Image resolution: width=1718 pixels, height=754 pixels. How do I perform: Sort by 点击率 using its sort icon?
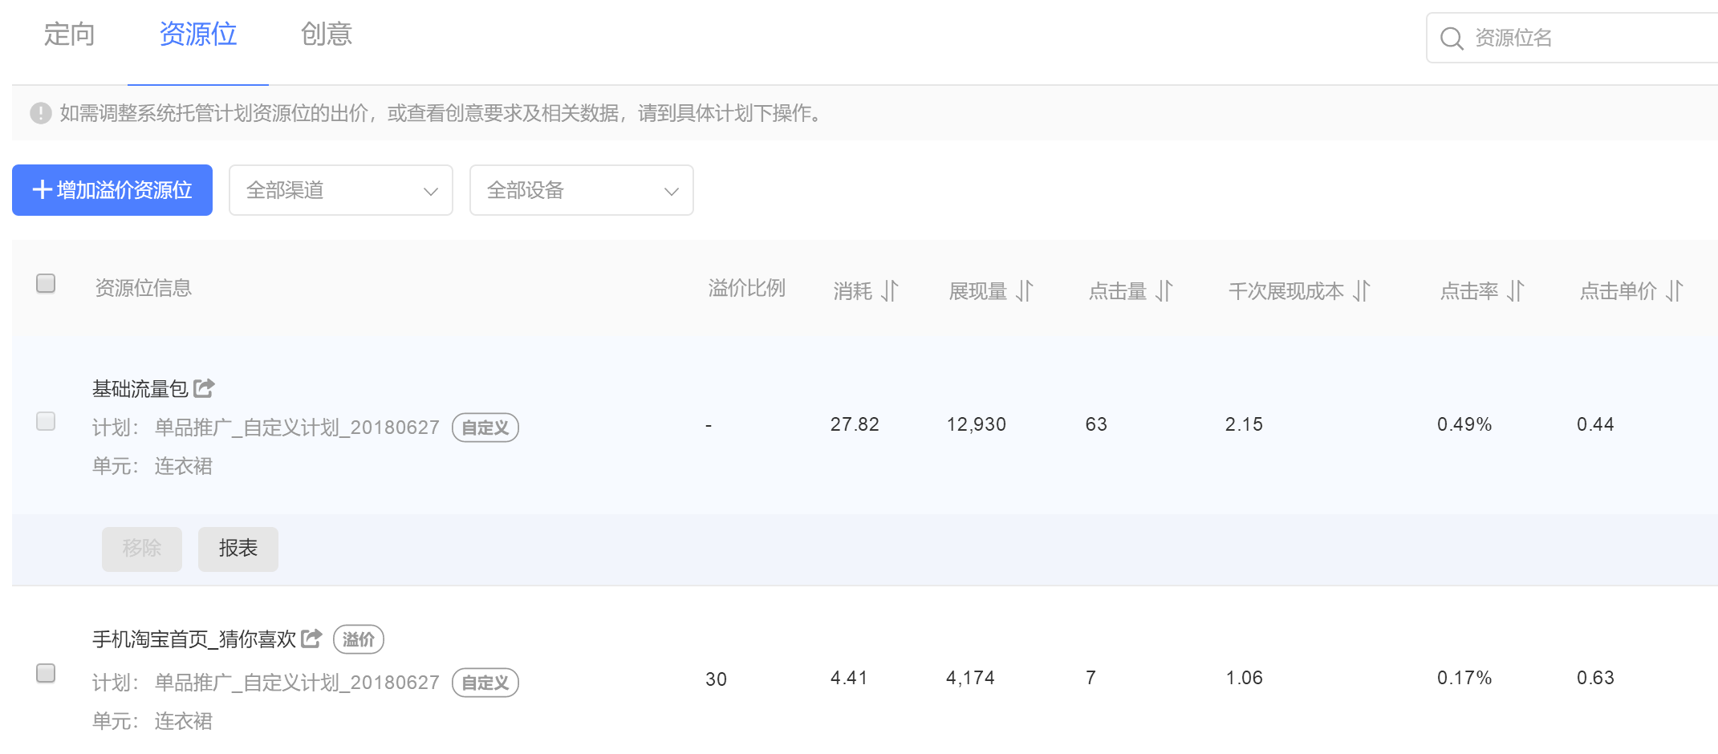(1515, 290)
